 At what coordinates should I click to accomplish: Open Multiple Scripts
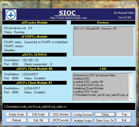point(83,120)
